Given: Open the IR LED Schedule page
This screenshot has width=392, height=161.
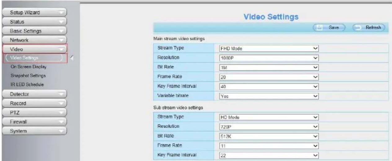Looking at the screenshot, I should [27, 84].
